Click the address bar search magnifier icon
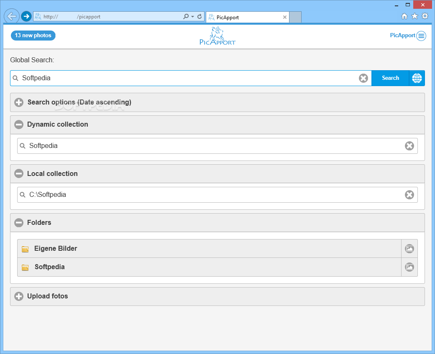 (186, 17)
